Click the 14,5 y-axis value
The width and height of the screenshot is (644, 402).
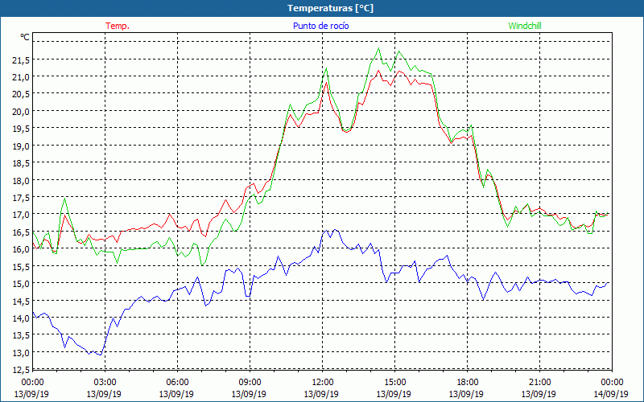click(x=21, y=301)
